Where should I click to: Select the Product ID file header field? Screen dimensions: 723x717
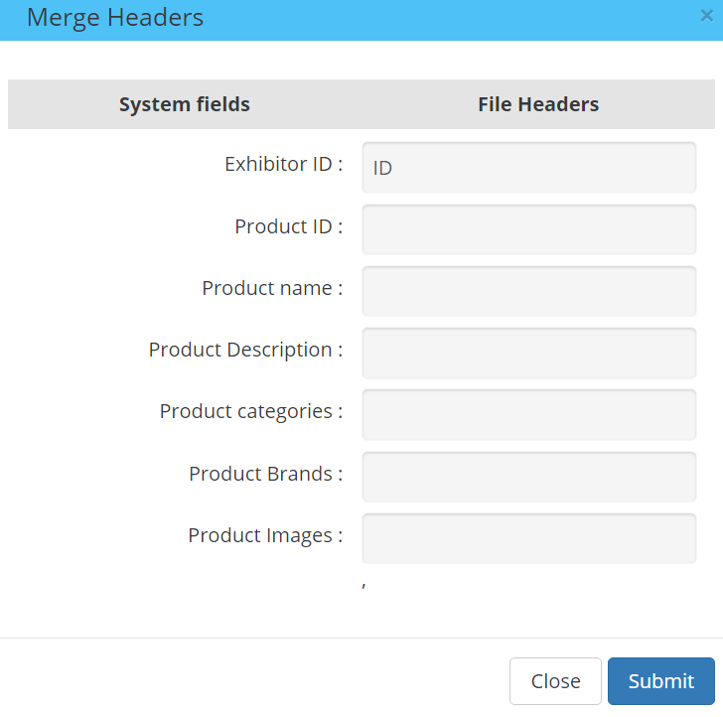pyautogui.click(x=528, y=229)
